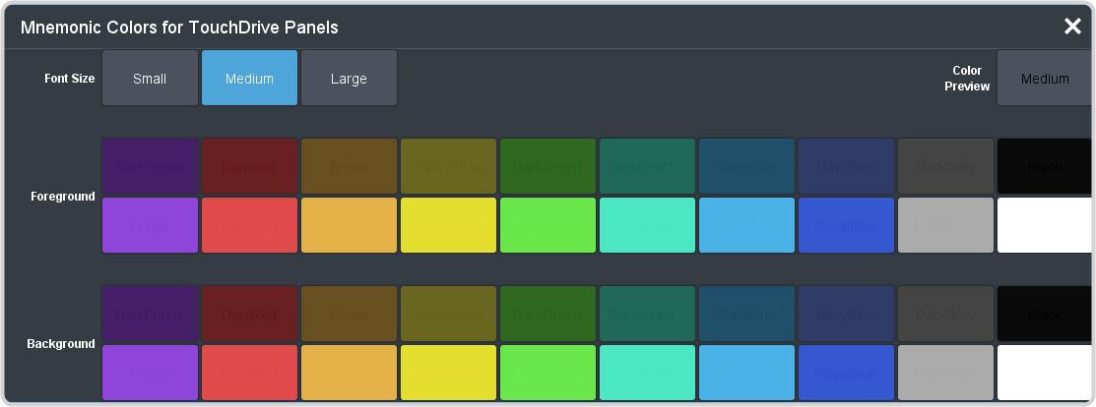Set Background to RoyalBlue
Image resolution: width=1096 pixels, height=407 pixels.
847,373
